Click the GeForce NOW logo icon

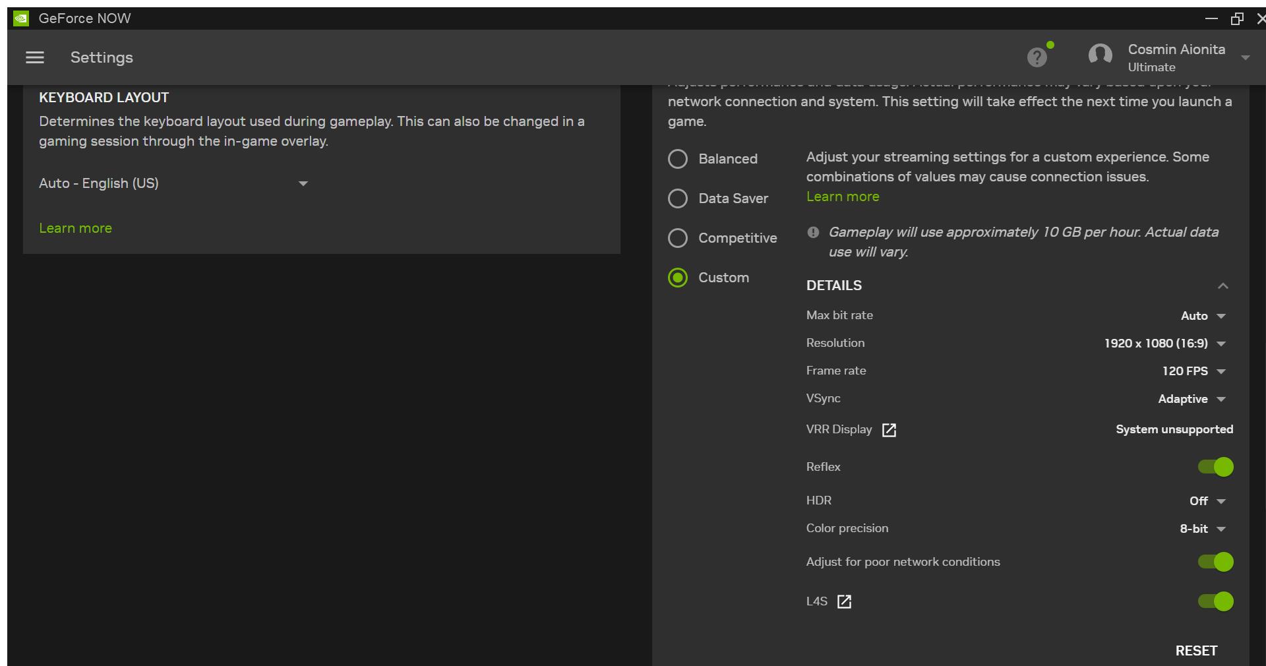tap(21, 18)
